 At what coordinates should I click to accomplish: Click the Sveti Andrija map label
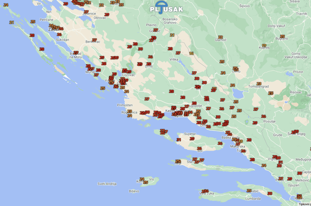(107, 184)
